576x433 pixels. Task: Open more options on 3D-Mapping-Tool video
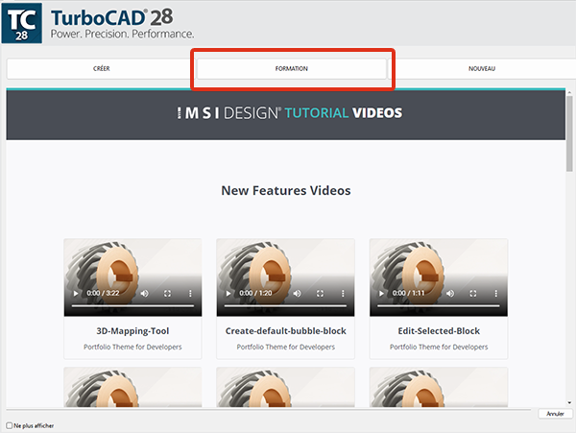pos(190,293)
